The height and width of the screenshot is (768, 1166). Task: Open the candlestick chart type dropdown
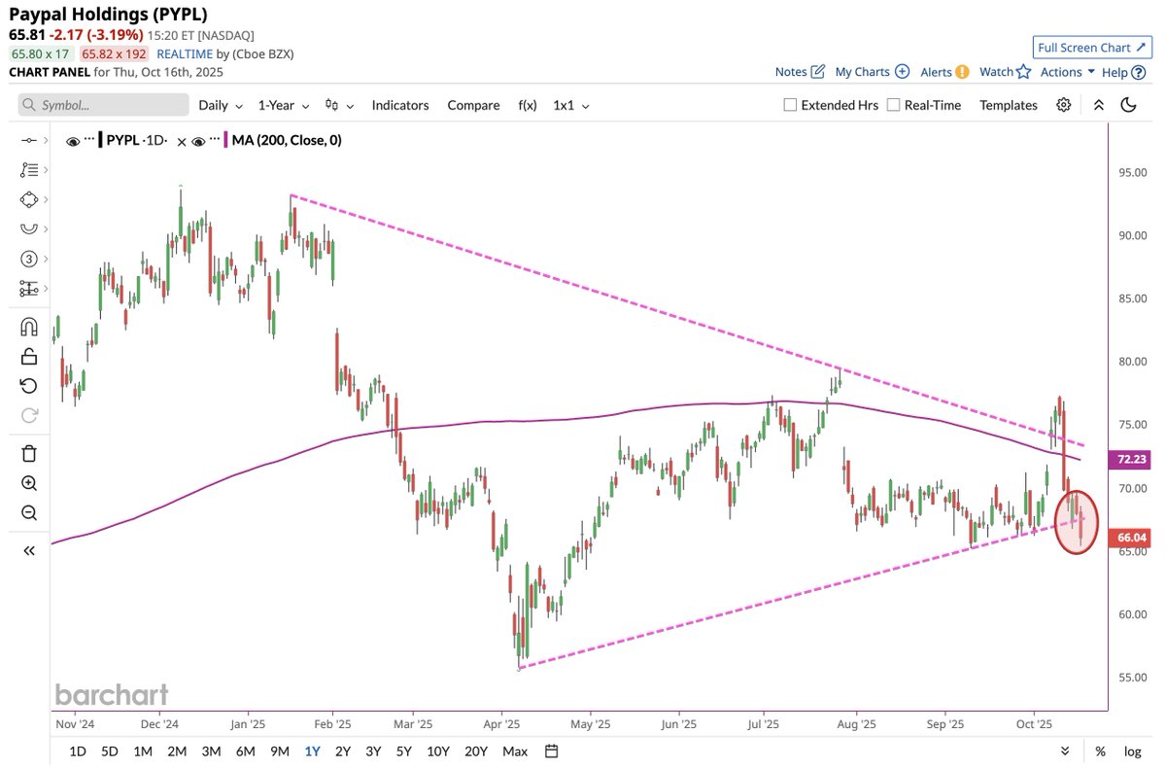point(339,105)
